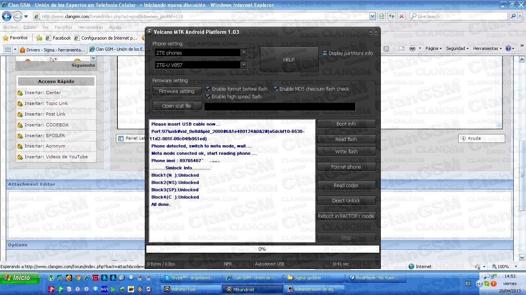The width and height of the screenshot is (526, 295).
Task: Click the SPT icon in quick launch
Action: 131,289
